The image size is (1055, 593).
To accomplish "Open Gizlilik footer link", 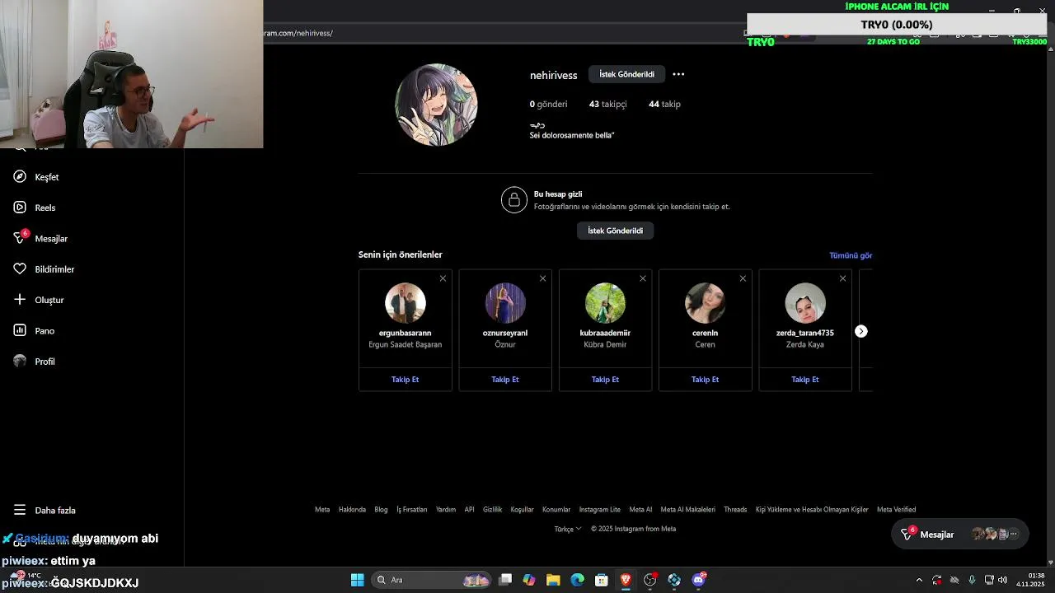I will 492,509.
